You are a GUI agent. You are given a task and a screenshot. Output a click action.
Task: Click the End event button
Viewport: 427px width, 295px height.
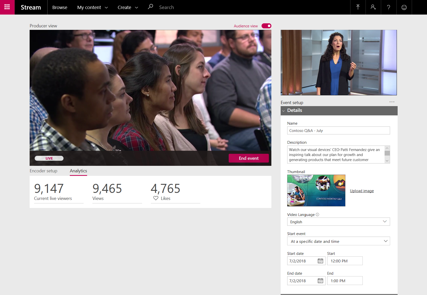click(x=249, y=158)
